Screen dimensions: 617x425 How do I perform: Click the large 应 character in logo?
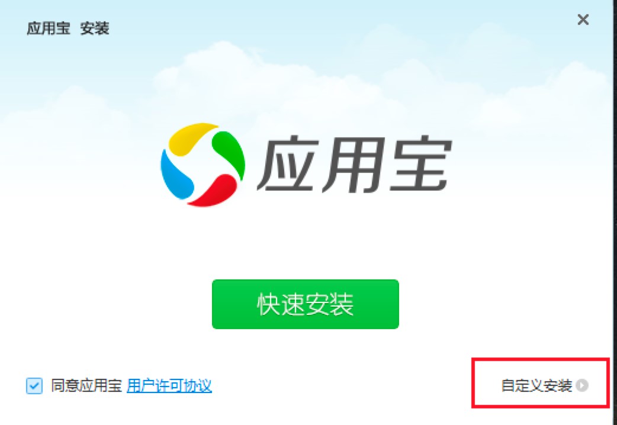point(289,164)
